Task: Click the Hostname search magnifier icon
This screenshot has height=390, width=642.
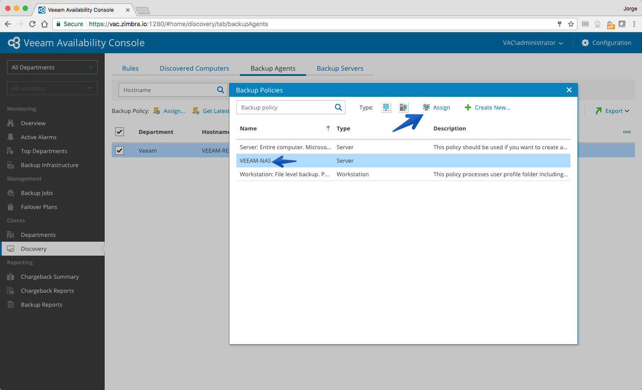Action: (221, 90)
